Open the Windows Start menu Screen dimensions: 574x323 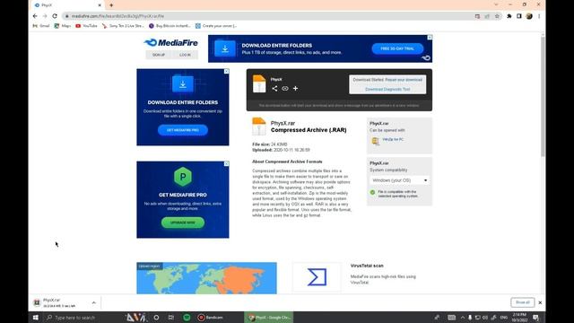pyautogui.click(x=36, y=318)
